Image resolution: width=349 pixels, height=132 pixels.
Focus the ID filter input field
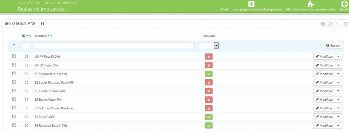click(26, 46)
